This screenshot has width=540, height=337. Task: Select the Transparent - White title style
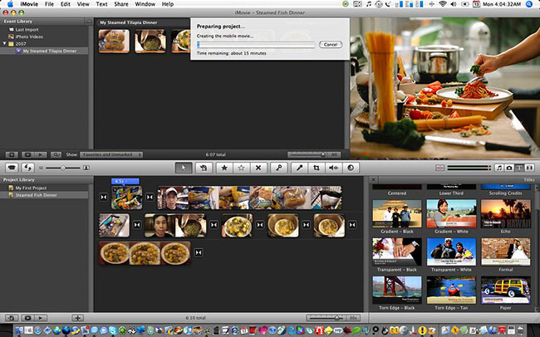pos(451,252)
